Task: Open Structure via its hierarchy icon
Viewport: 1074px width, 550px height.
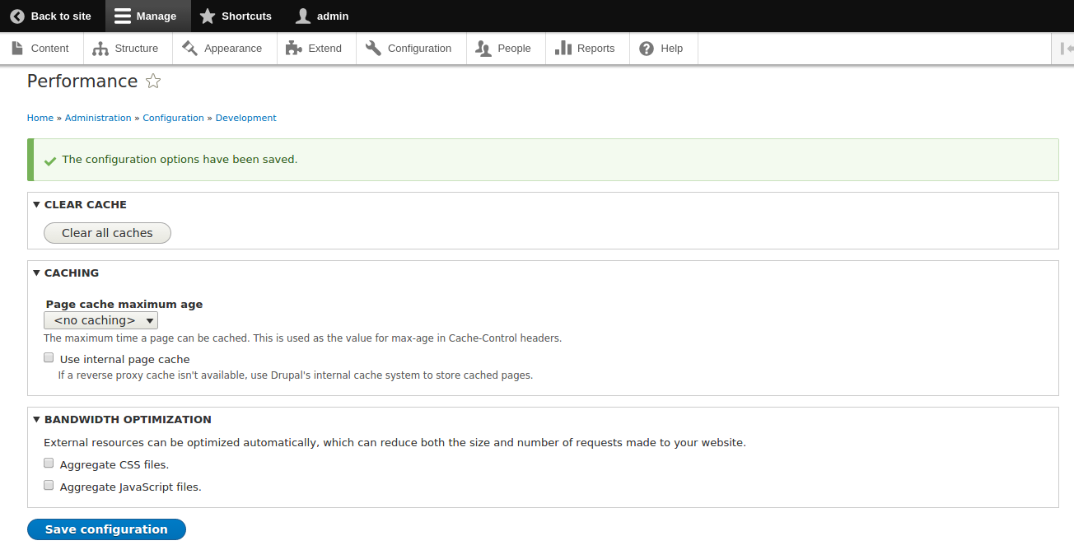Action: tap(100, 49)
